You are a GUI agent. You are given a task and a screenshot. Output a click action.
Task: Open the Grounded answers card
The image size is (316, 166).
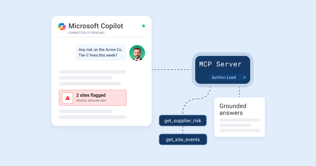click(x=240, y=117)
